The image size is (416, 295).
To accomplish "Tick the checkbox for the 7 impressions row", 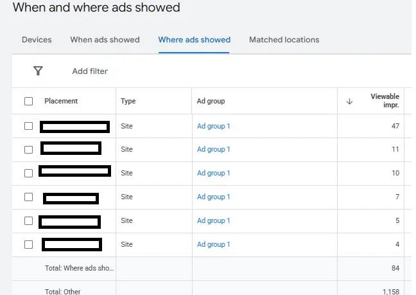I will (x=28, y=197).
